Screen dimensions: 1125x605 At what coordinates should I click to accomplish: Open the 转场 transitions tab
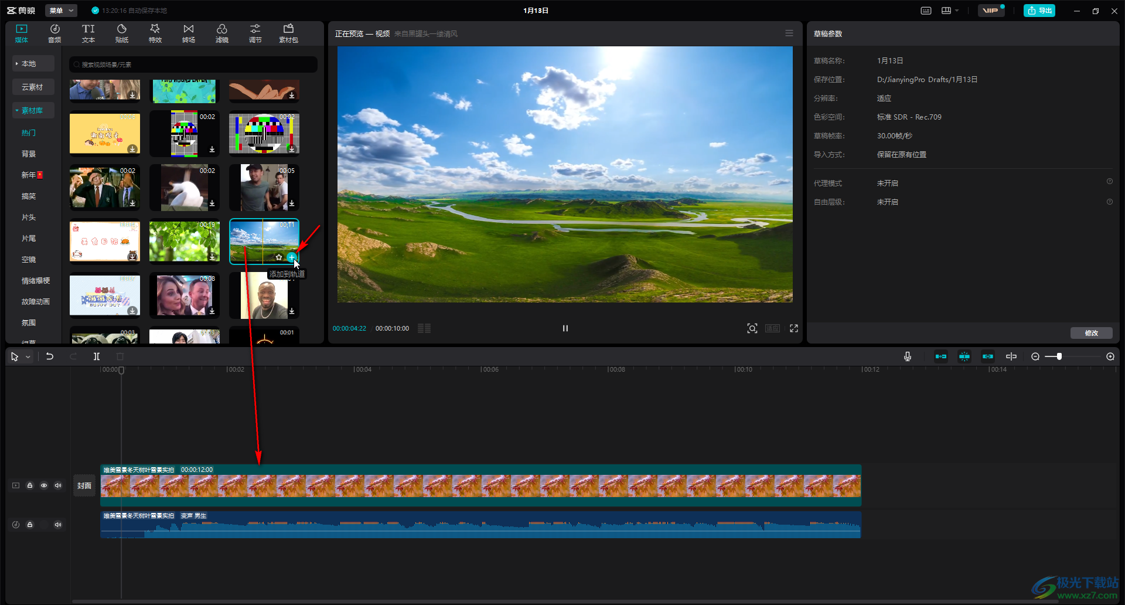[189, 33]
